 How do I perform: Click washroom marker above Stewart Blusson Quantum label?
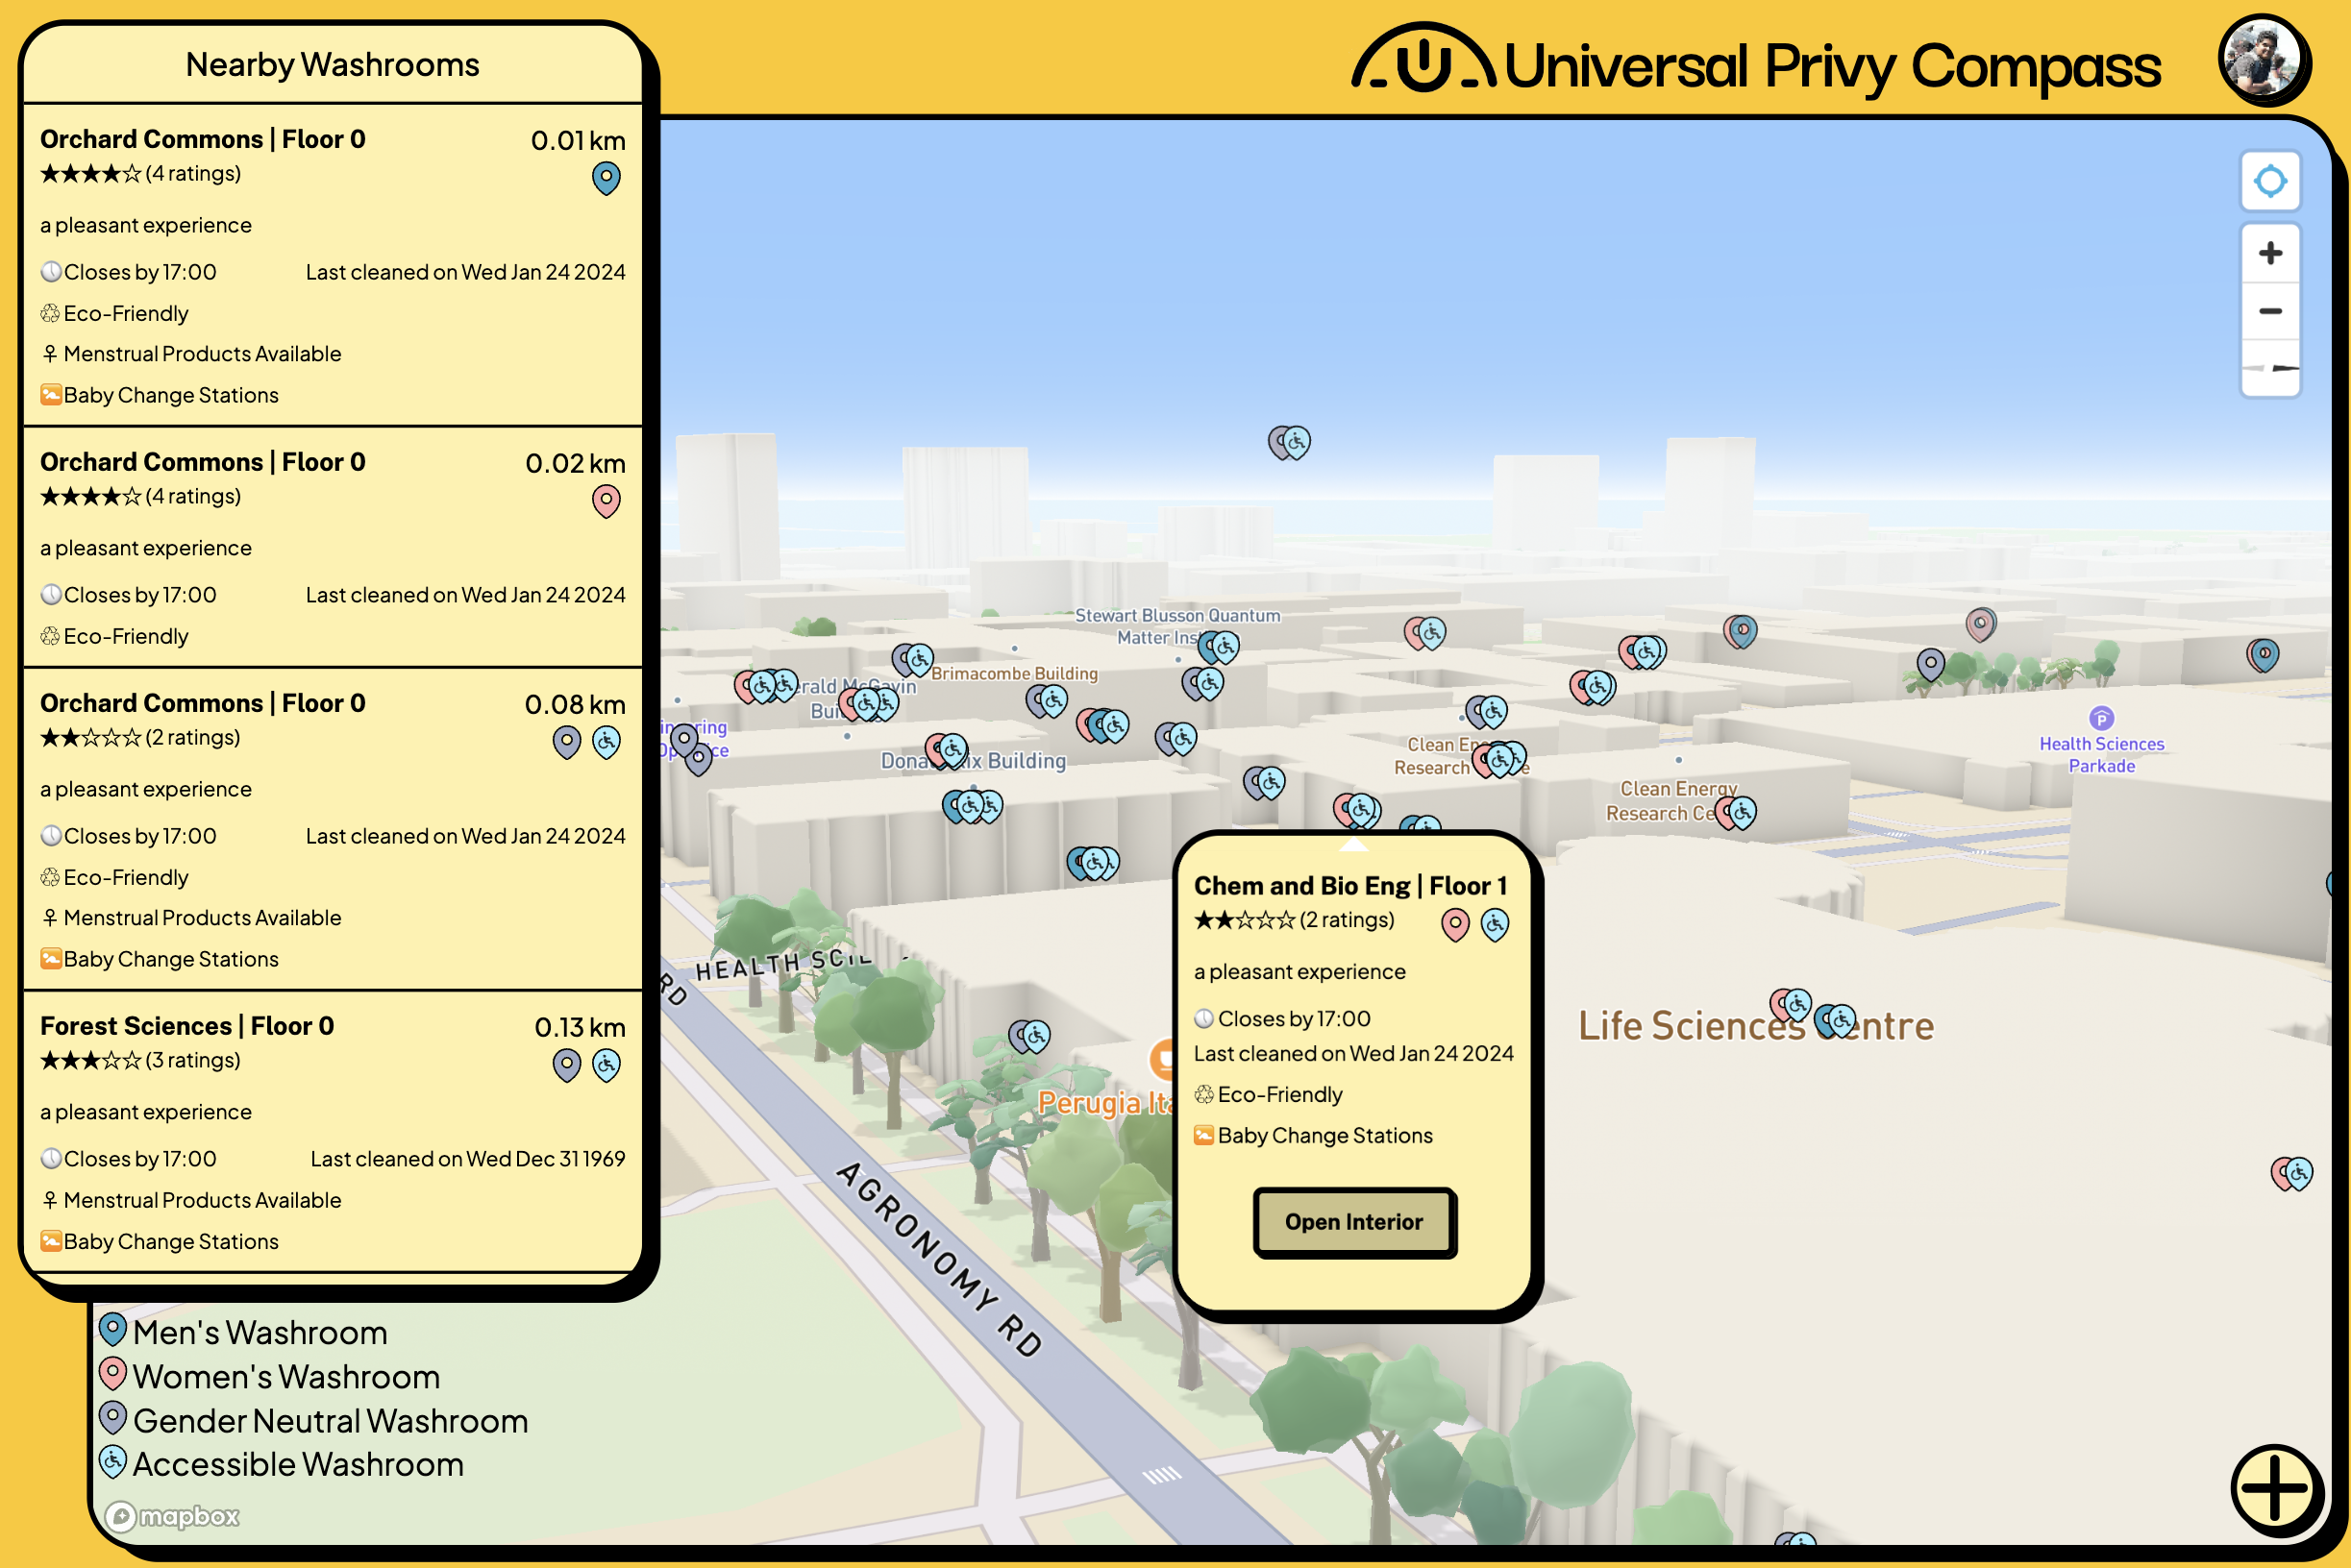click(1289, 442)
